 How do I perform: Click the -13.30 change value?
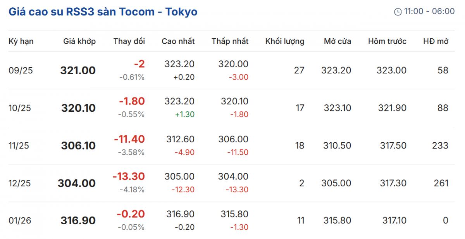click(x=129, y=176)
